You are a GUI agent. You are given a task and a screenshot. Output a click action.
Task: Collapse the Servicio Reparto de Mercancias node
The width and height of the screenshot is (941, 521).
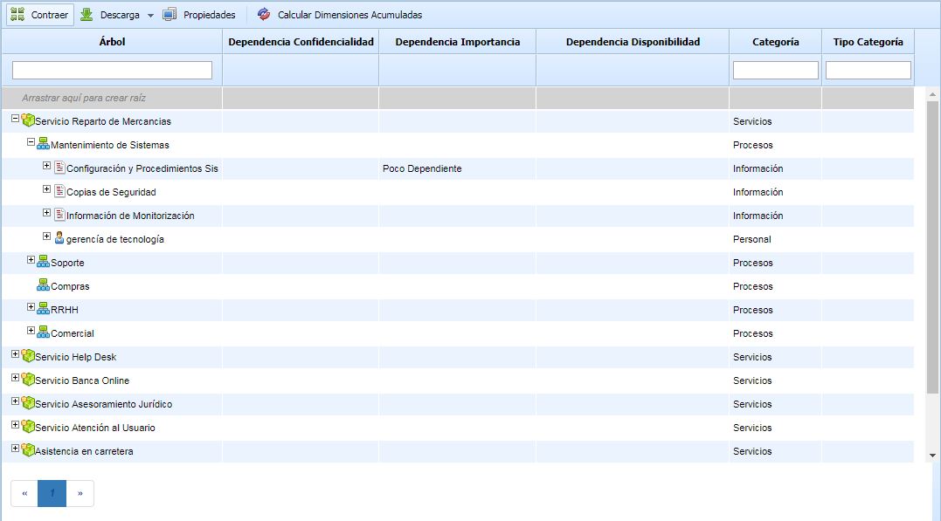click(15, 119)
